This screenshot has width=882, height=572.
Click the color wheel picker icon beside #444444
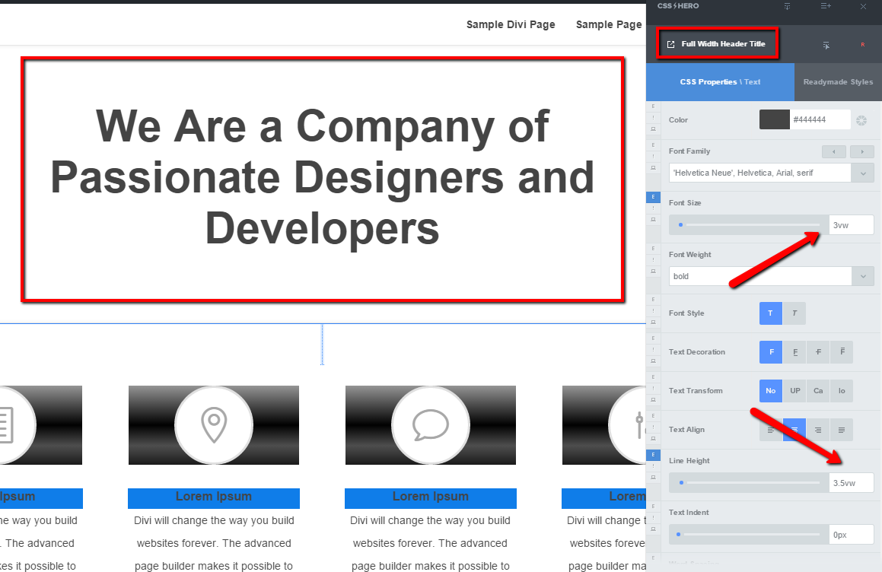(861, 120)
